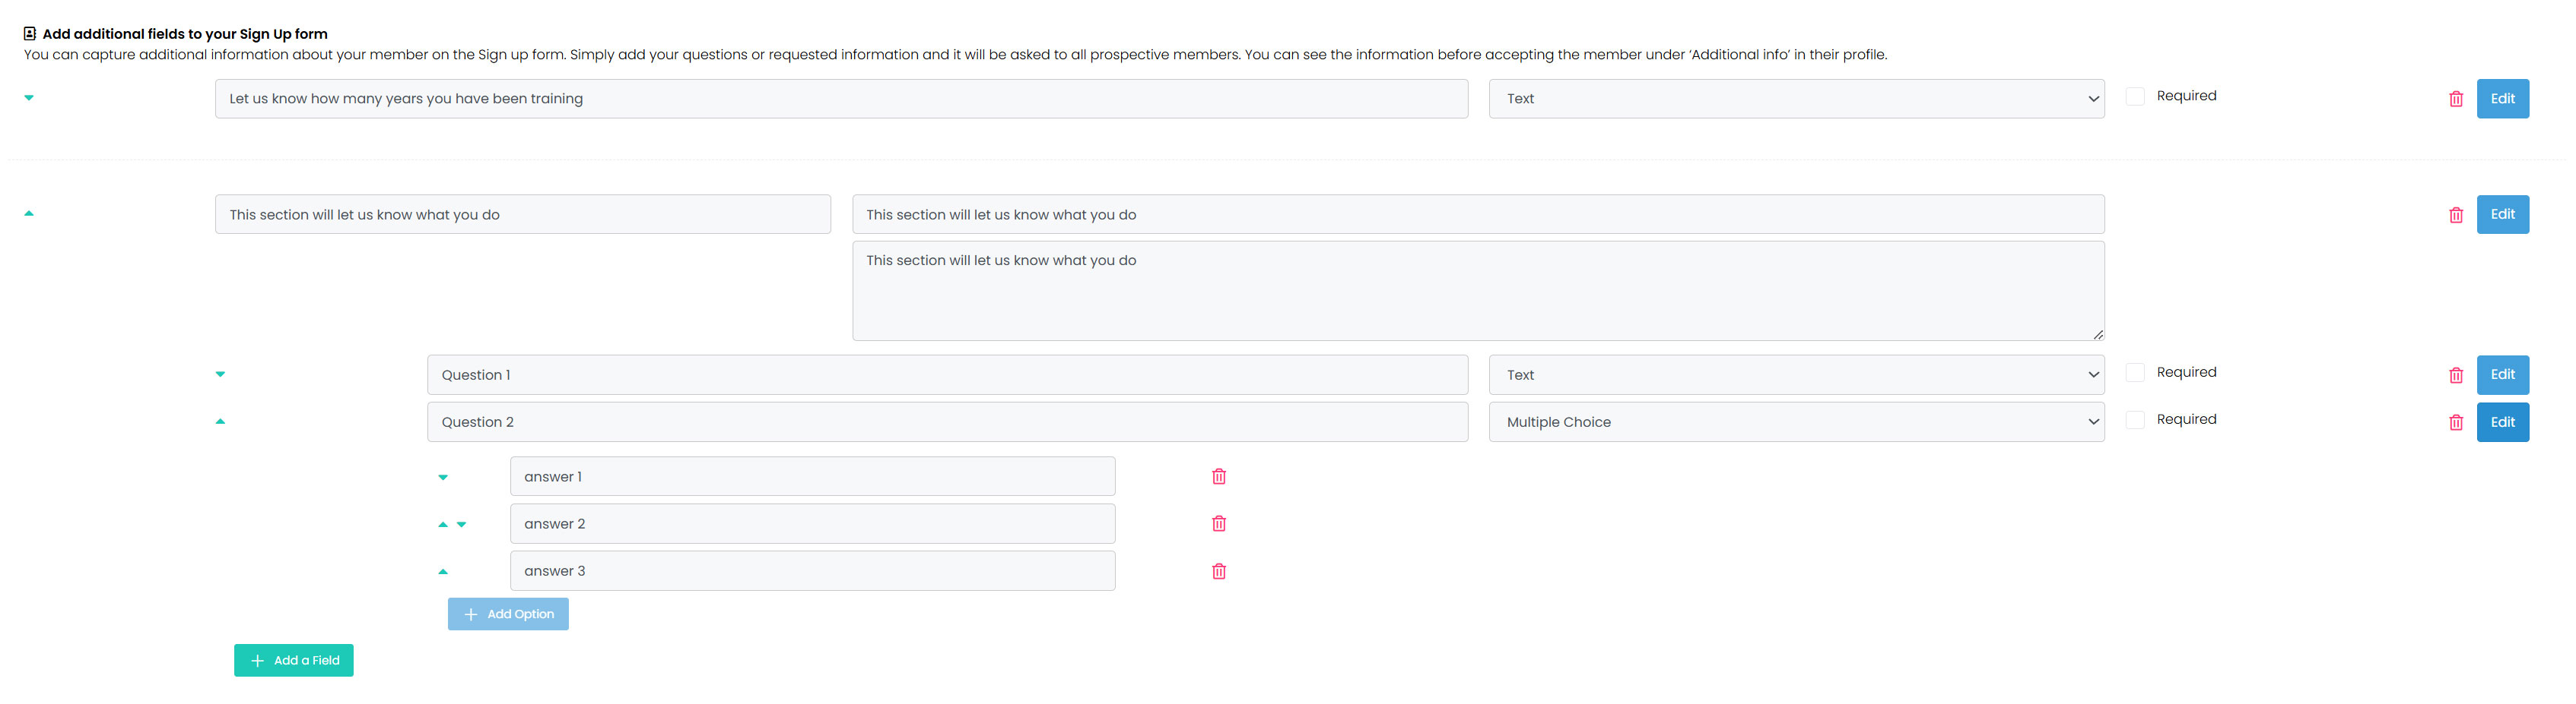This screenshot has width=2576, height=704.
Task: Focus the years-training question text field
Action: pos(841,99)
